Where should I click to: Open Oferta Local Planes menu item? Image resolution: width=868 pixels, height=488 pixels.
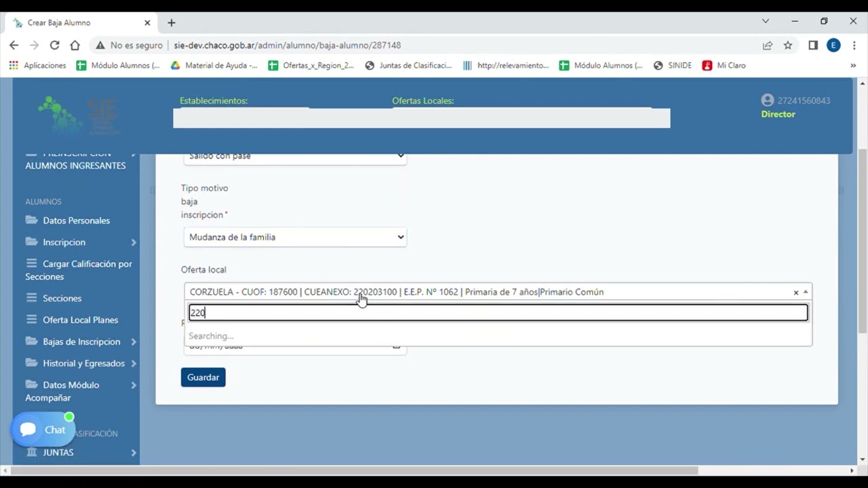coord(80,320)
